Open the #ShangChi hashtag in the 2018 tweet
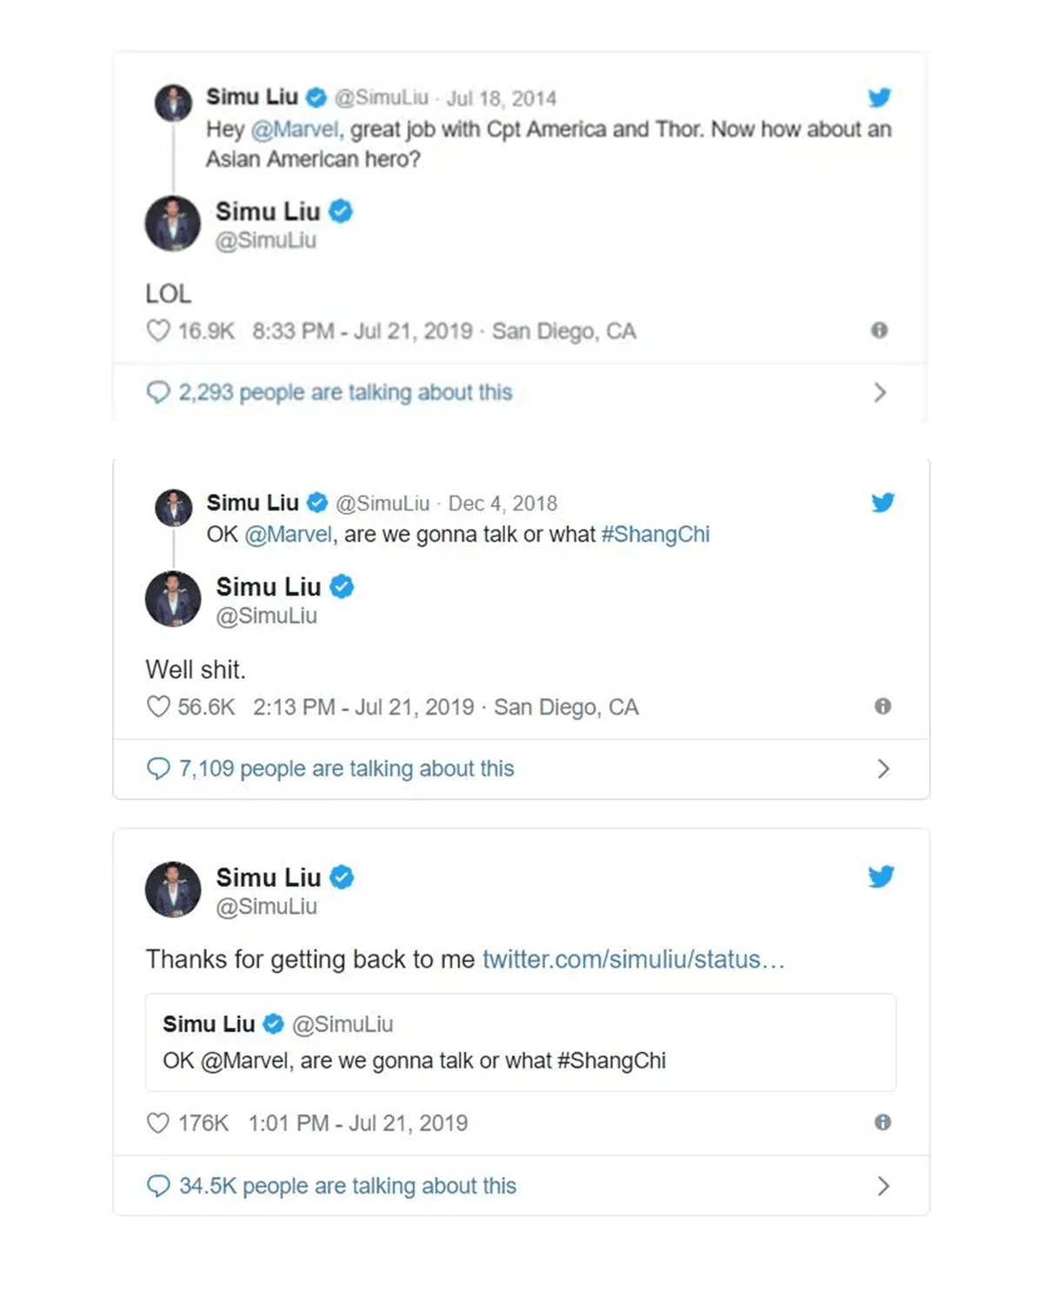This screenshot has height=1304, width=1043. [x=655, y=534]
